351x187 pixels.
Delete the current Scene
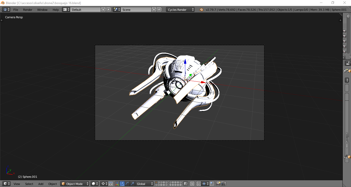[x=159, y=10]
